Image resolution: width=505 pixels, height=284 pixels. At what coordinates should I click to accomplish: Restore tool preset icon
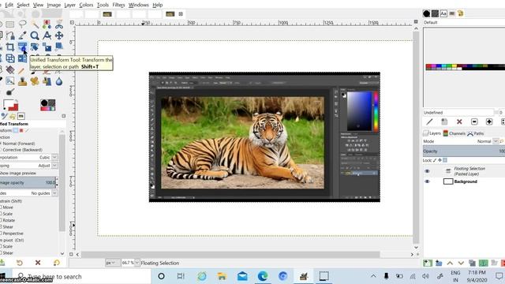[x=19, y=263]
